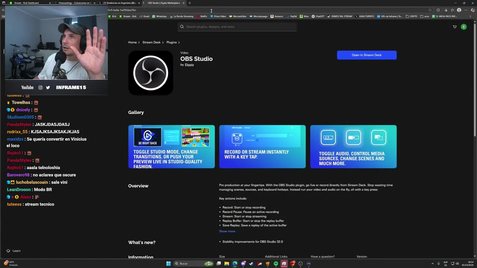Open the La Ronda Simracing bookmark
This screenshot has height=268, width=477.
[181, 16]
